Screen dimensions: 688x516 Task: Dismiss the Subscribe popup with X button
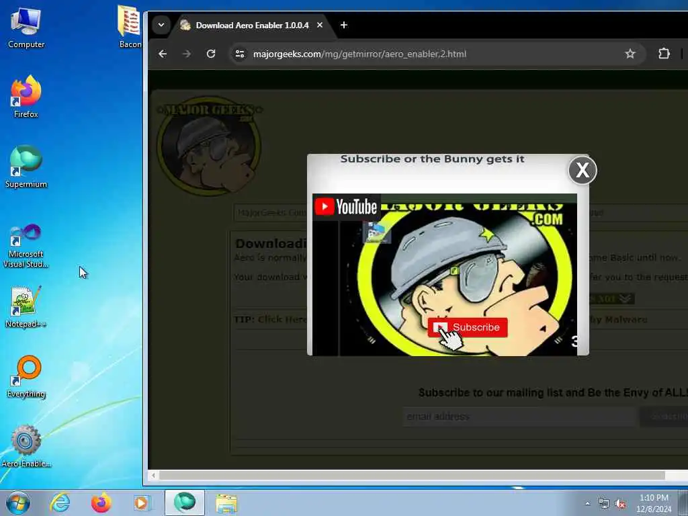pos(583,170)
